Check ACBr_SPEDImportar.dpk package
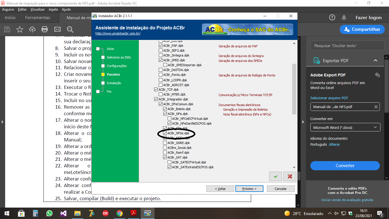Viewport: 389px width, 219px height. [165, 65]
